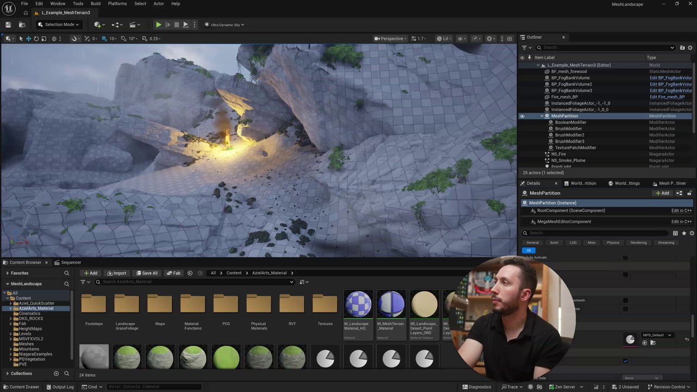Save the current level with floppy icon

coord(8,24)
